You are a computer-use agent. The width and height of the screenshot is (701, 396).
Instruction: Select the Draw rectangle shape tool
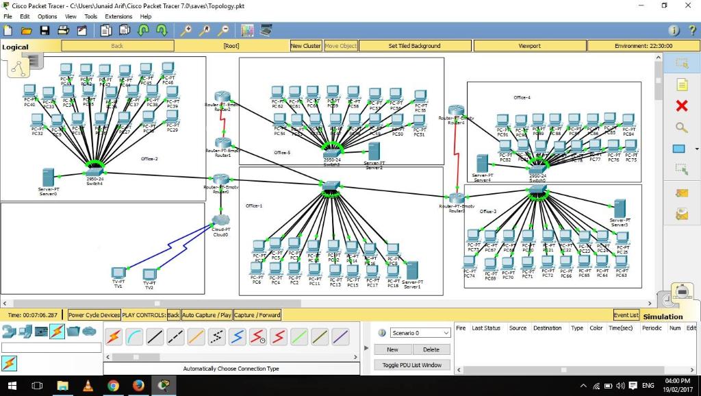click(x=679, y=149)
